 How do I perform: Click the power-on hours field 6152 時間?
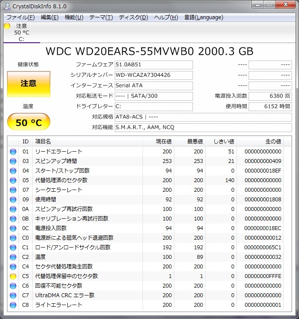click(x=270, y=106)
